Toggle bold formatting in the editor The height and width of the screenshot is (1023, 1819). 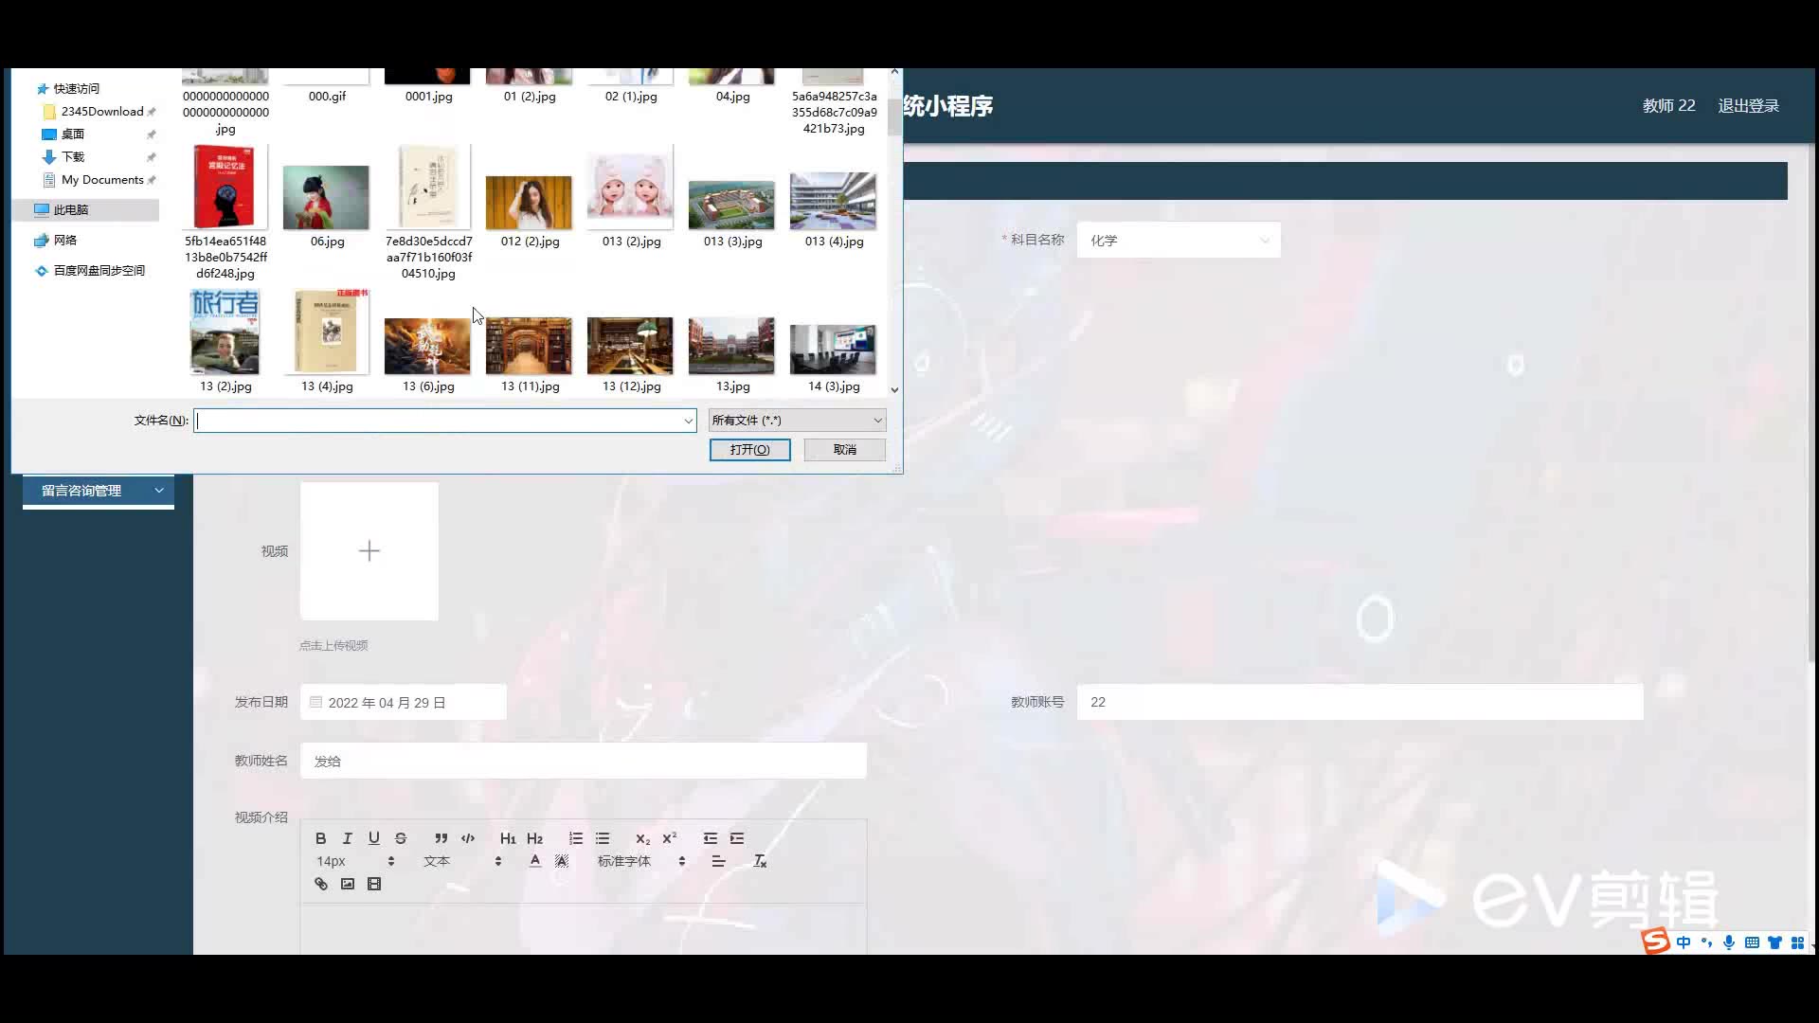[x=320, y=838]
